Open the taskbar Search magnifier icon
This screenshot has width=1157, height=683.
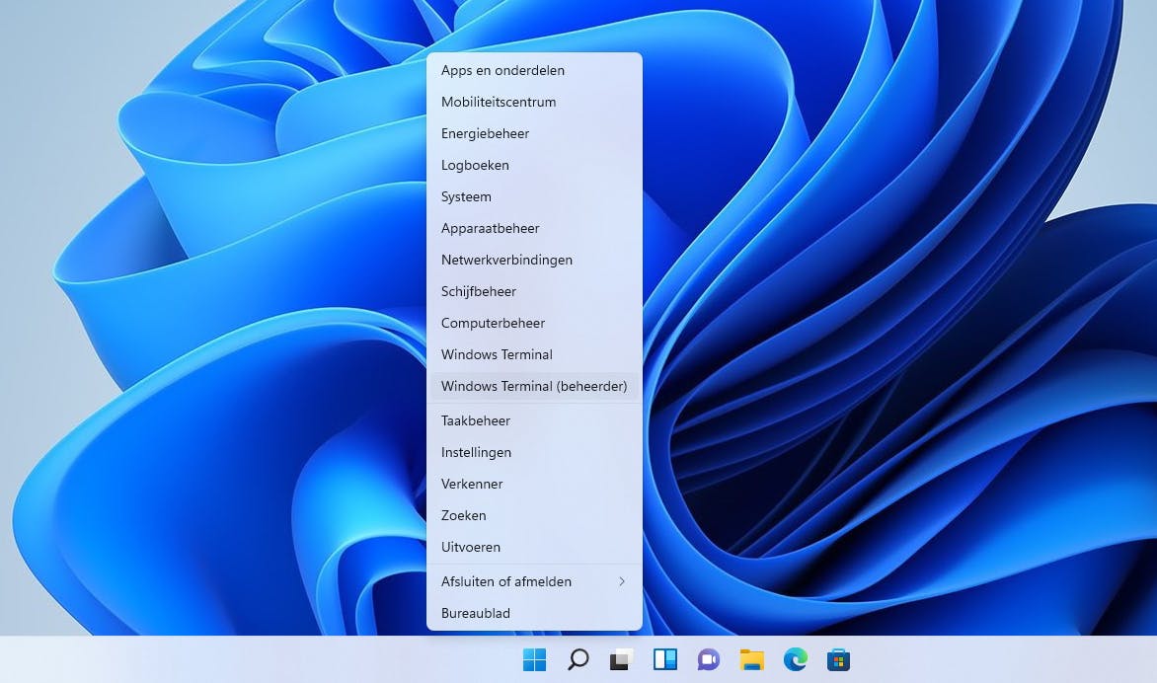coord(578,659)
